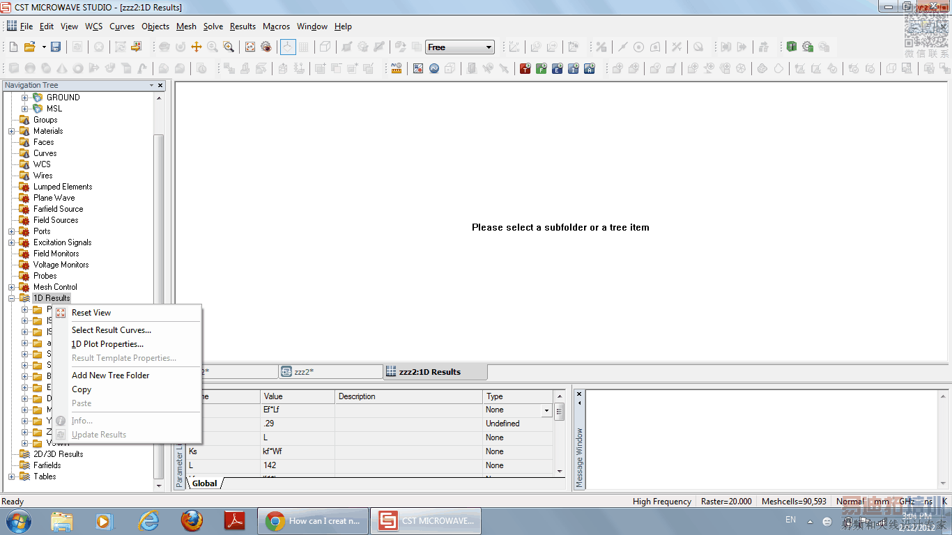Click the green 3D box icon in toolbar
This screenshot has width=952, height=535.
point(792,47)
